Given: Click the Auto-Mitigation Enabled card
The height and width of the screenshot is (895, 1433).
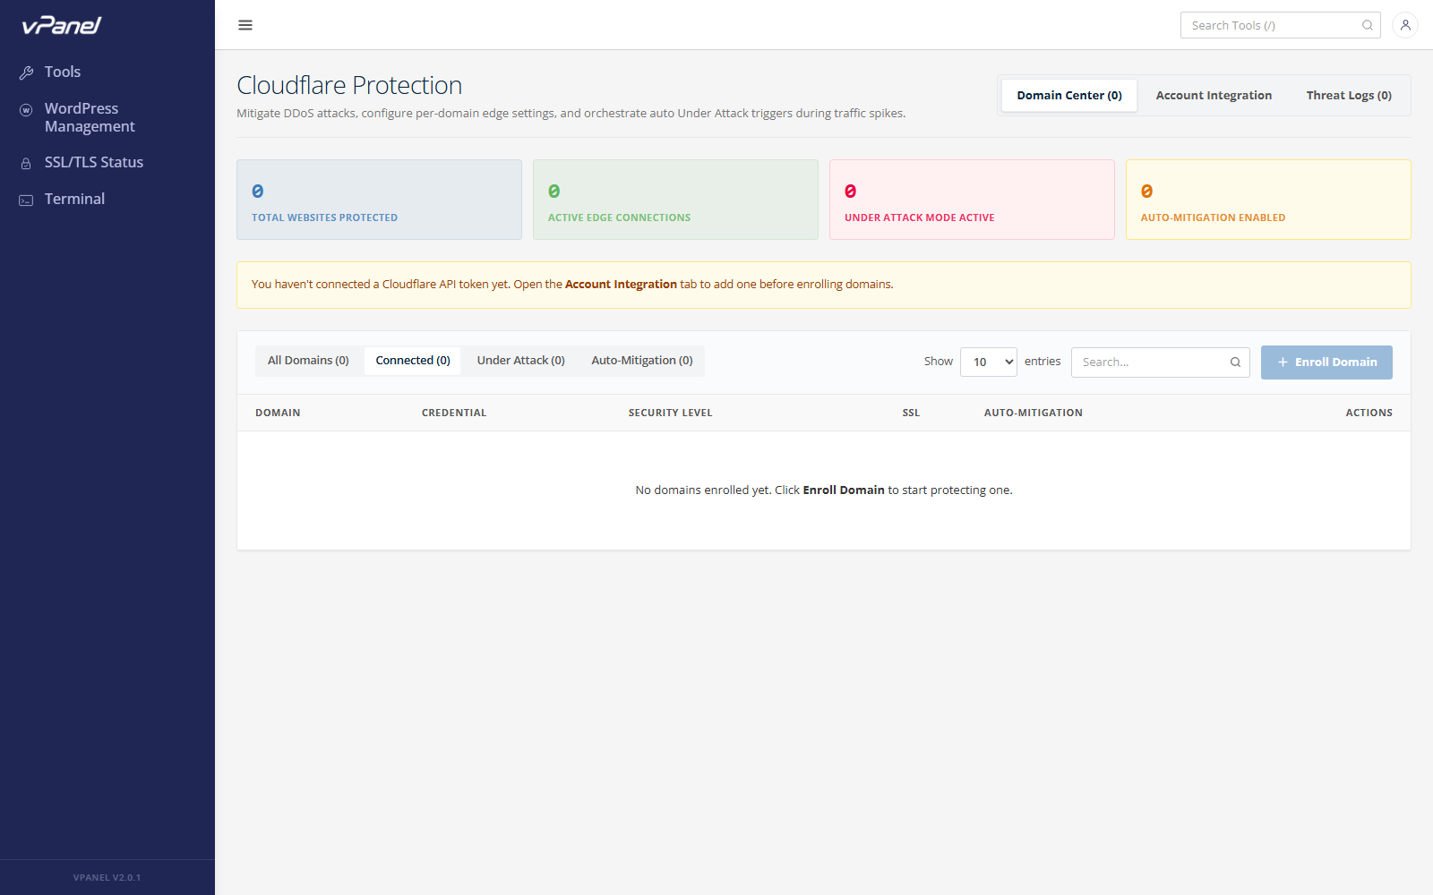Looking at the screenshot, I should [x=1268, y=200].
